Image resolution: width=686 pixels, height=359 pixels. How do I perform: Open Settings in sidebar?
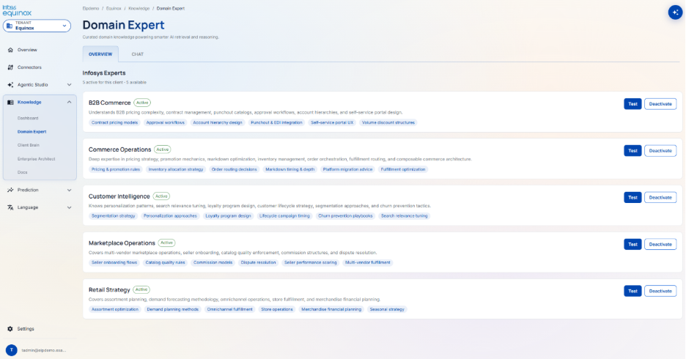[26, 329]
